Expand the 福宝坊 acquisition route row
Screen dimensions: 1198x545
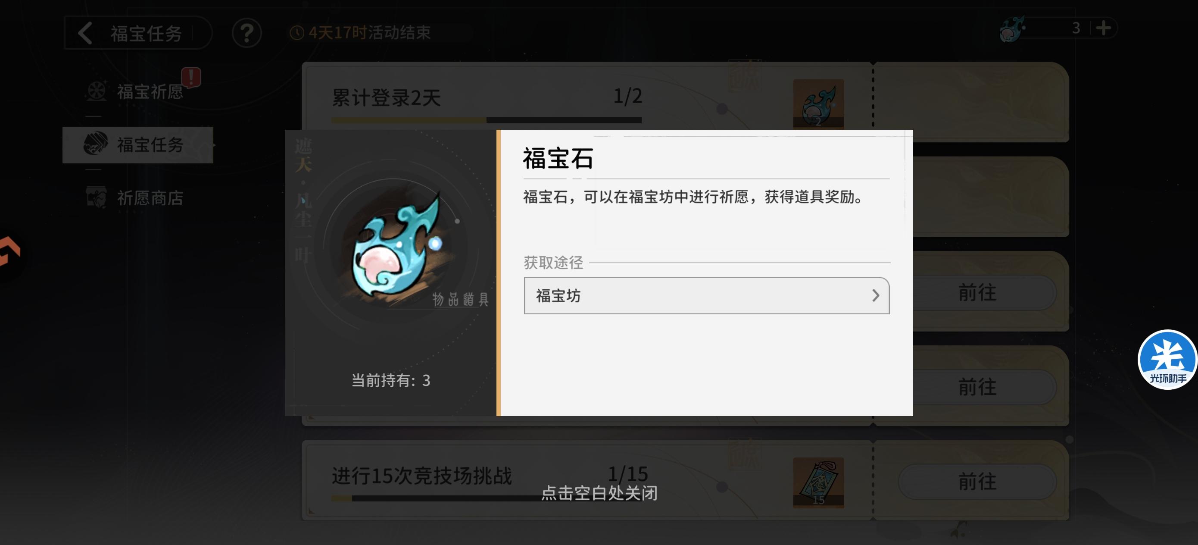coord(706,295)
